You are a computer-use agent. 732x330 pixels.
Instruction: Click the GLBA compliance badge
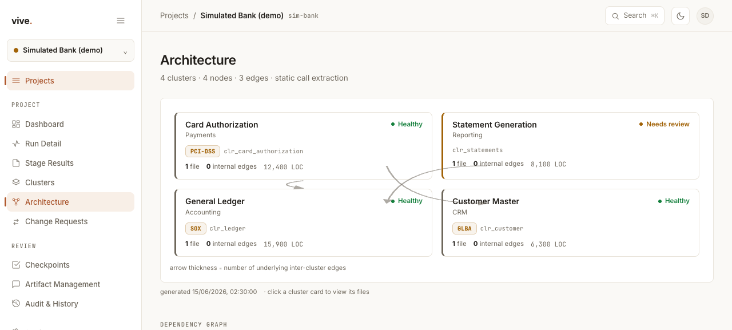[464, 228]
